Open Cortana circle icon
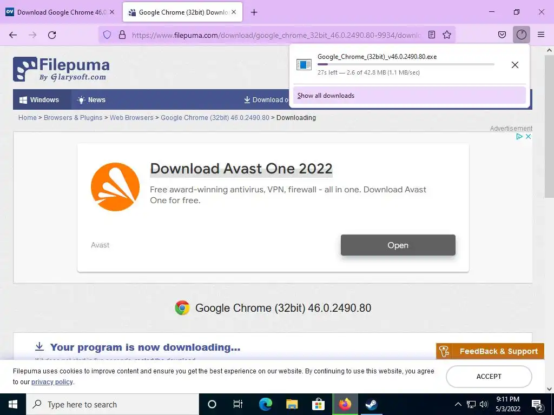Screen dimensions: 554x415 point(212,404)
